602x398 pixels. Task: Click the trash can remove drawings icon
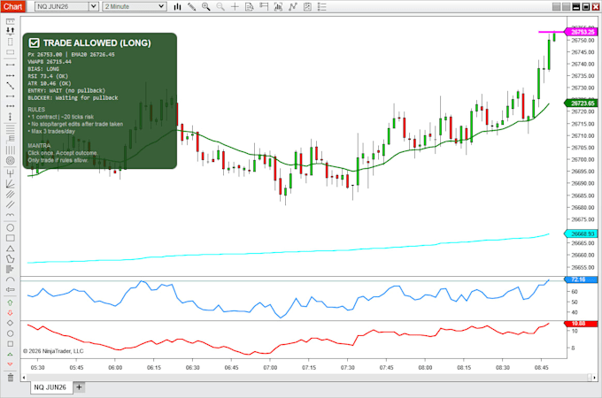(11, 378)
